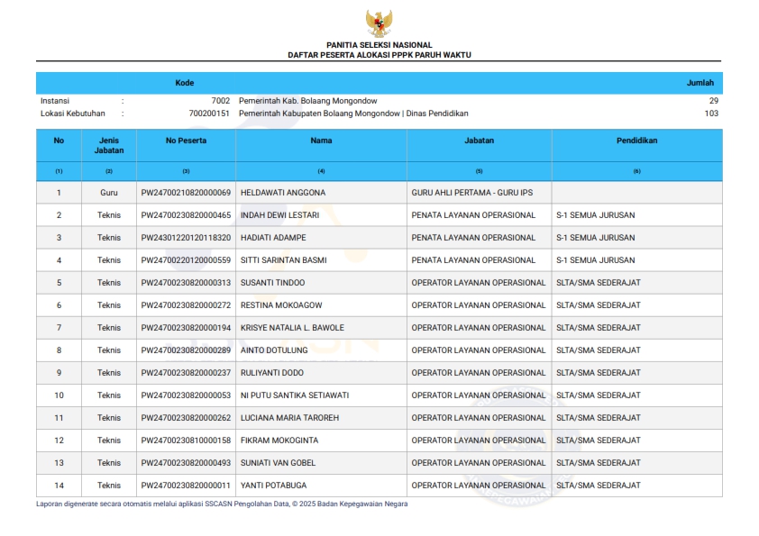The image size is (759, 536).
Task: Click the Jabatan column header
Action: pyautogui.click(x=479, y=141)
